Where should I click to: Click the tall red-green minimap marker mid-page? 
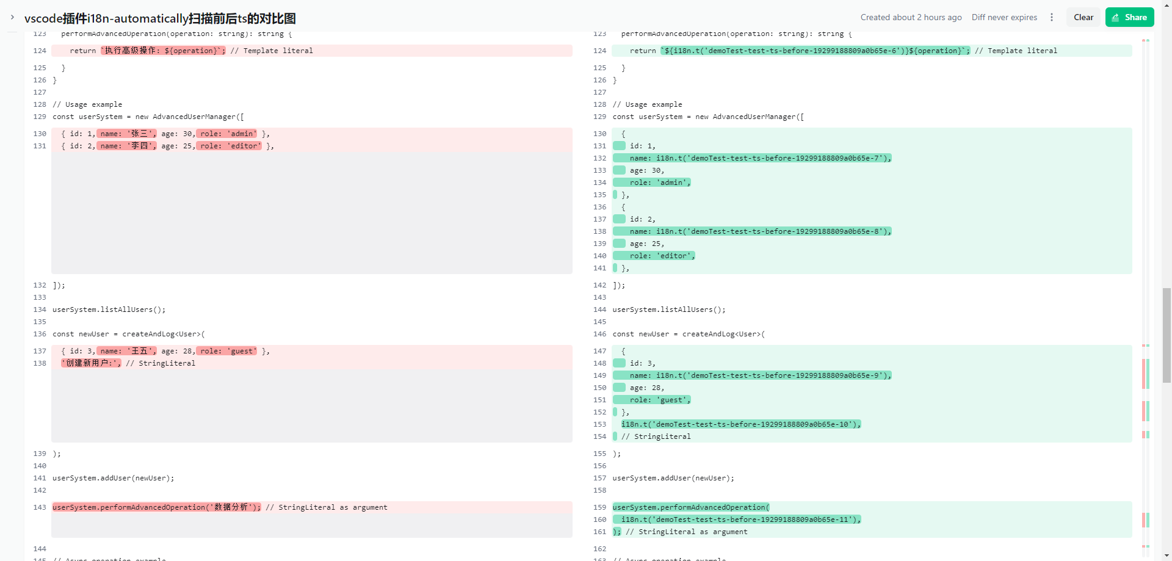(x=1146, y=374)
